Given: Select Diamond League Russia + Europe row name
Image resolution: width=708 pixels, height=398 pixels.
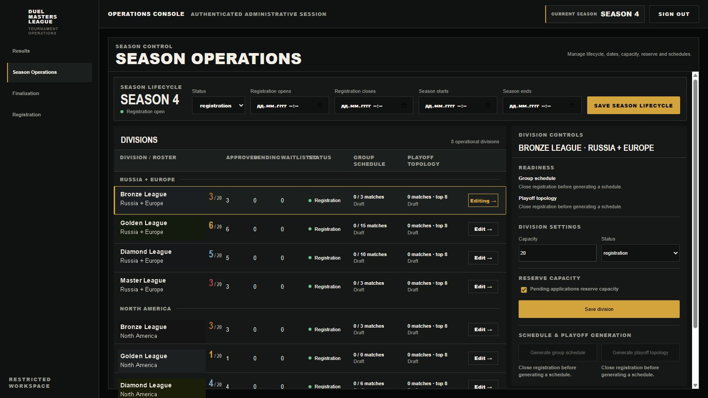Looking at the screenshot, I should click(x=146, y=252).
